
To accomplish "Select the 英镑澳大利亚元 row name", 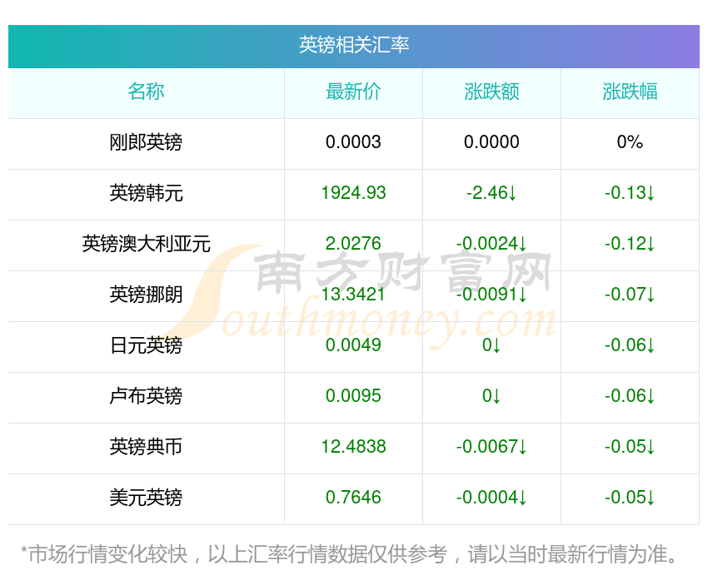I will click(x=146, y=244).
